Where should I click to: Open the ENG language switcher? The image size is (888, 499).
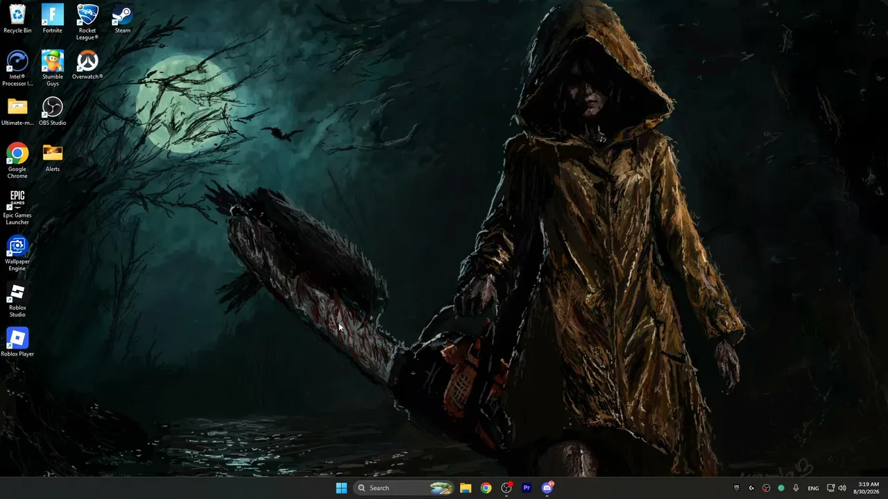pyautogui.click(x=813, y=488)
